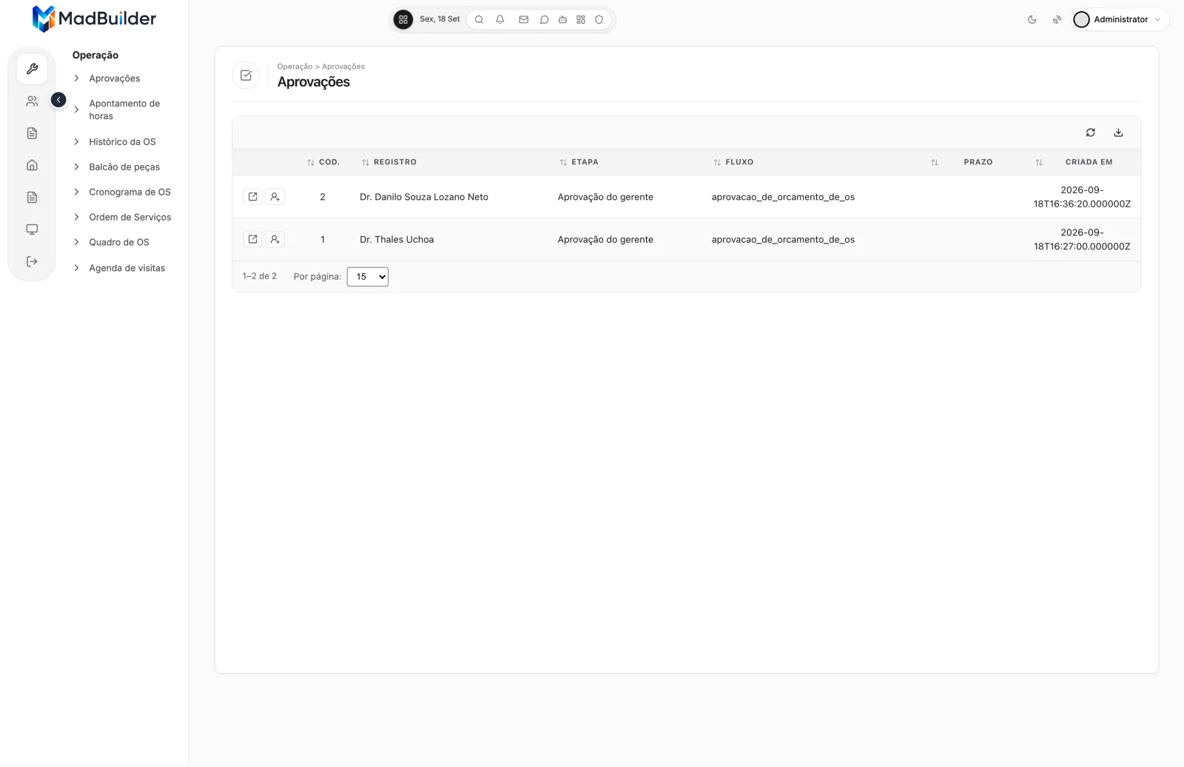Expand Ordem de Serviços chevron
This screenshot has width=1184, height=767.
(76, 217)
